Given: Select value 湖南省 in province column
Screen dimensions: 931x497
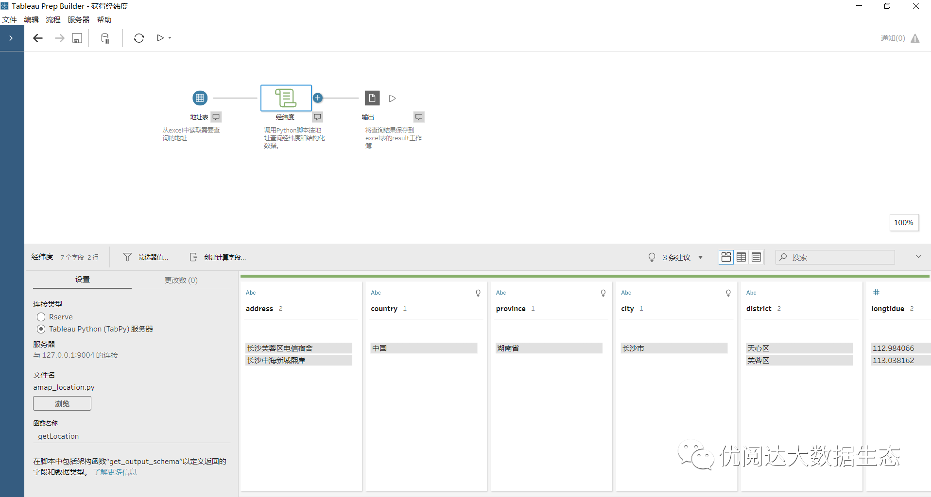Looking at the screenshot, I should [549, 348].
